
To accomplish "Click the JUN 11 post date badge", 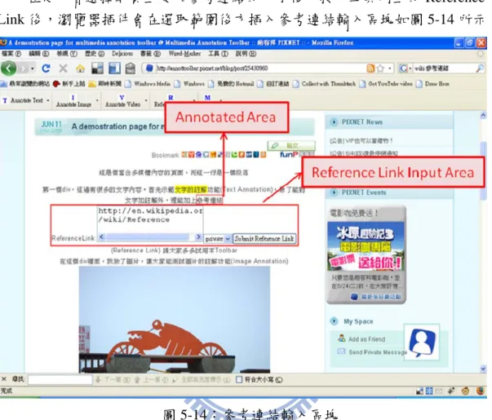I will tap(51, 126).
